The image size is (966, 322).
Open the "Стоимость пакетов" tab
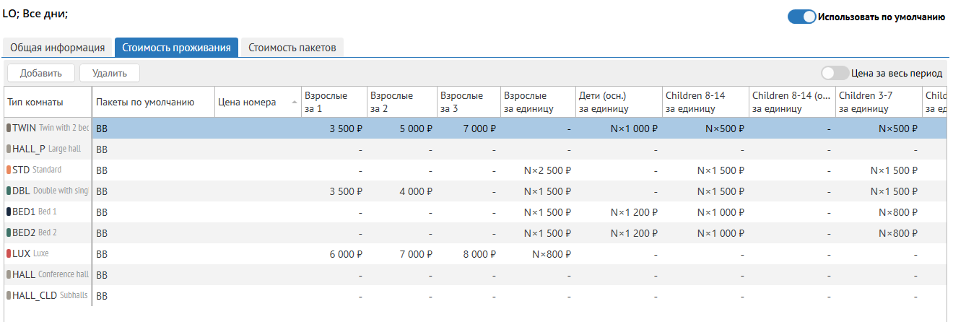[x=292, y=48]
